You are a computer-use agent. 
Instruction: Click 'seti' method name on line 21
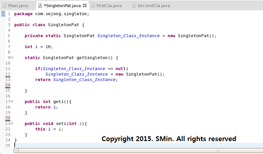(x=61, y=124)
